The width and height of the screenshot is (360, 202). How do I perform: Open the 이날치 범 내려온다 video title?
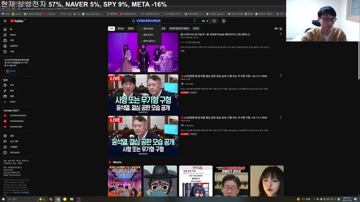(x=215, y=35)
